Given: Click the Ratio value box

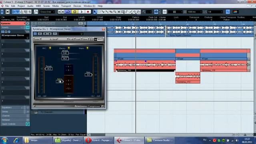Looking at the screenshot, I should 60,82.
